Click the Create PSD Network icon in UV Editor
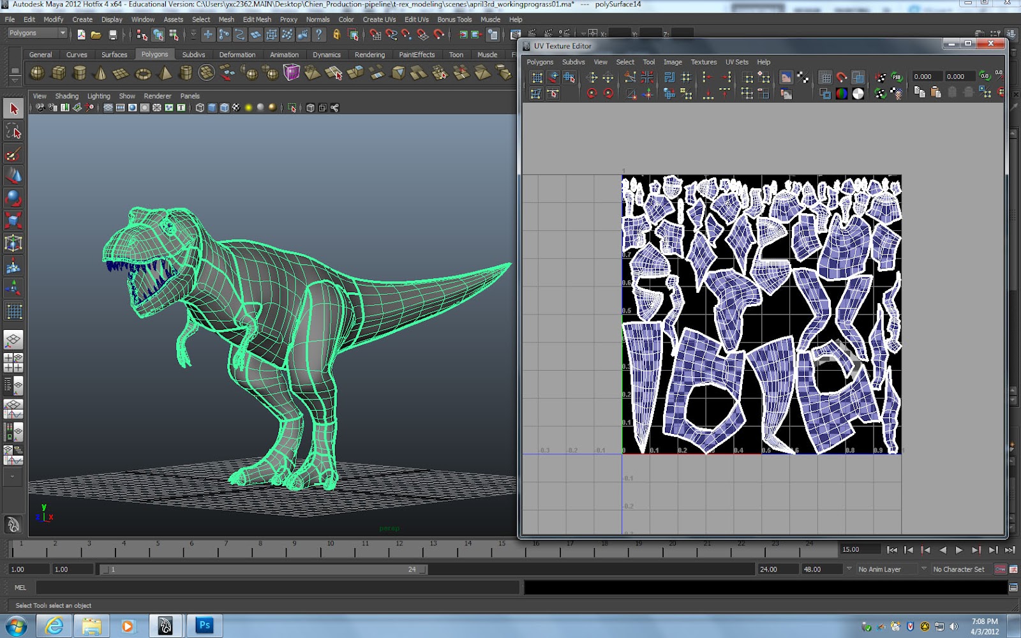The width and height of the screenshot is (1021, 638). (896, 77)
